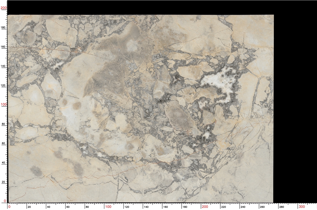This screenshot has width=317, height=210.
Task: Click the 60 mark on horizontal ruler
Action: tap(68, 207)
